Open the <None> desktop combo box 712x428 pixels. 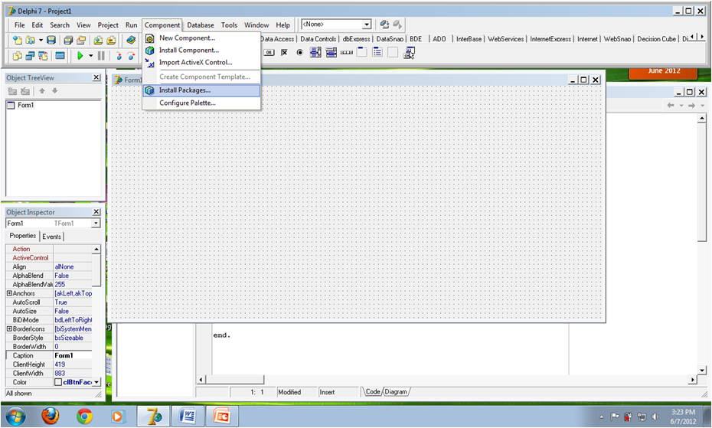coord(367,24)
